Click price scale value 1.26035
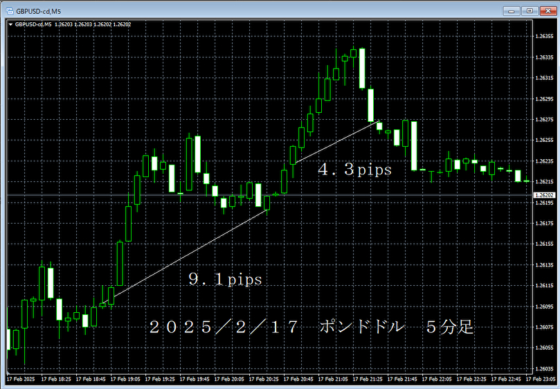 click(x=544, y=369)
